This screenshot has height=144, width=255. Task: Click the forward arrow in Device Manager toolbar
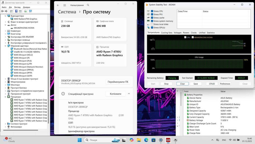(x=6, y=11)
